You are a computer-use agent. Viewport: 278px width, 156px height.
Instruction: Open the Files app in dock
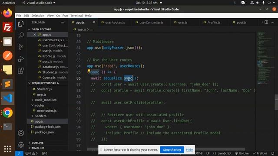[7, 42]
